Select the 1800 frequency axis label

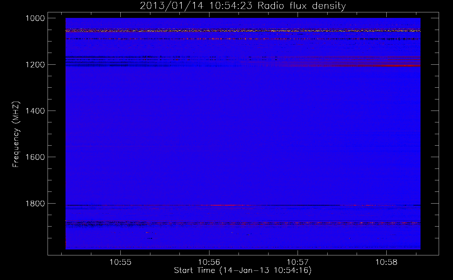(35, 204)
